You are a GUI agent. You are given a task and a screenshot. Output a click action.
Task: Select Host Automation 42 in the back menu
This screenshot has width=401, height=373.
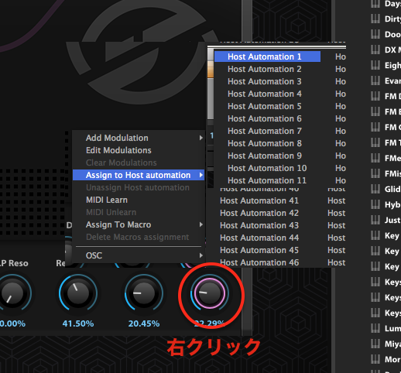[x=259, y=213]
